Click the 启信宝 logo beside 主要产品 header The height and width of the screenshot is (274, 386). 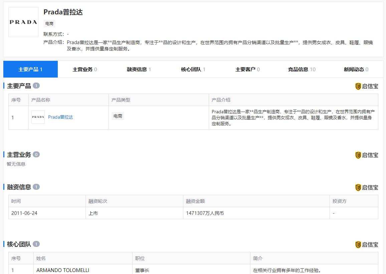tap(366, 86)
